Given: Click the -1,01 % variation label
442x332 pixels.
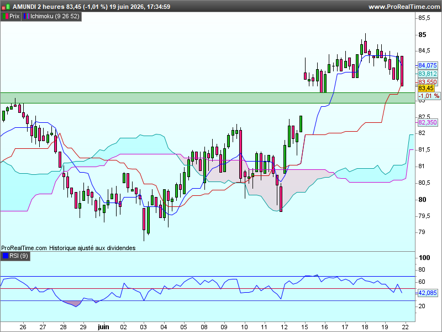Looking at the screenshot, I should pos(429,96).
